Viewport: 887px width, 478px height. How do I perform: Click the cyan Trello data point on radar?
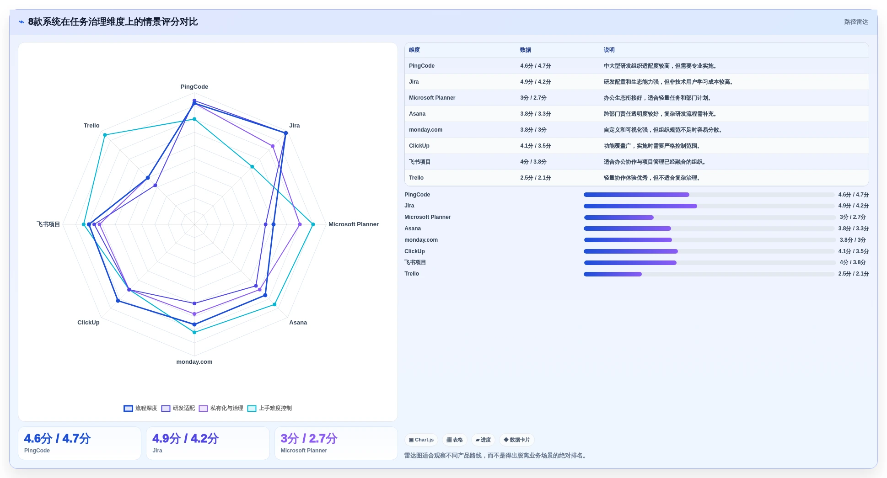click(105, 135)
